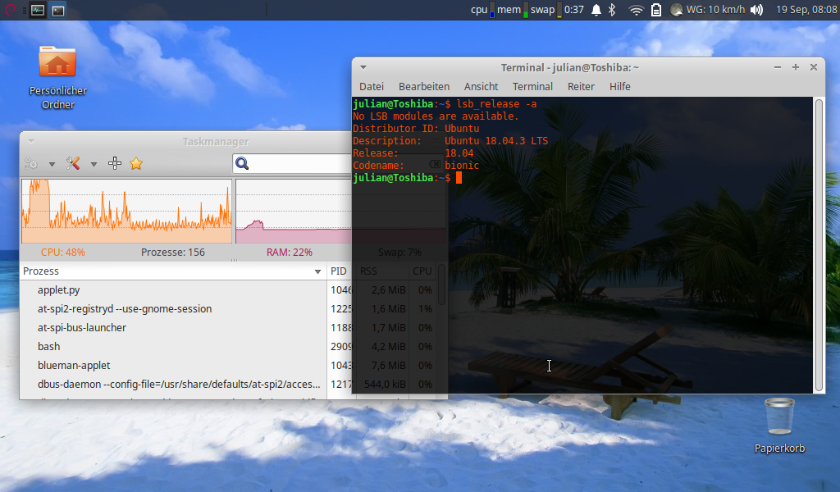Click the lsb_release -a command text
This screenshot has width=840, height=492.
(x=496, y=104)
